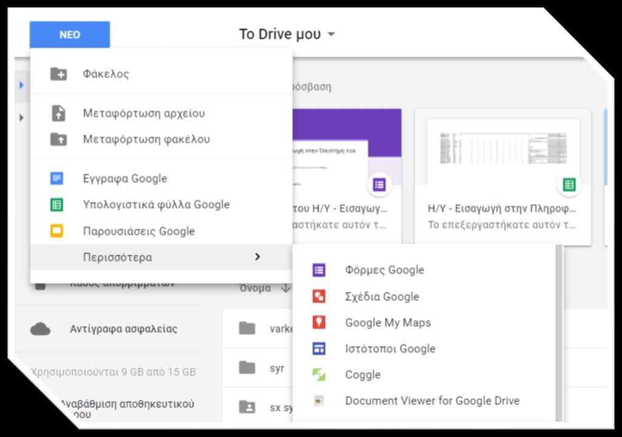Expand the first sidebar tree arrow
Screen dimensions: 622x437
tap(21, 85)
